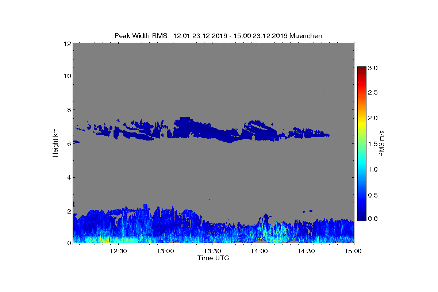Click the plot title 'Peak Width RMS'
The image size is (438, 292).
click(x=141, y=36)
